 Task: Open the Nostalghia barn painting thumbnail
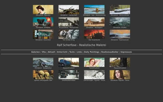tap(94, 22)
